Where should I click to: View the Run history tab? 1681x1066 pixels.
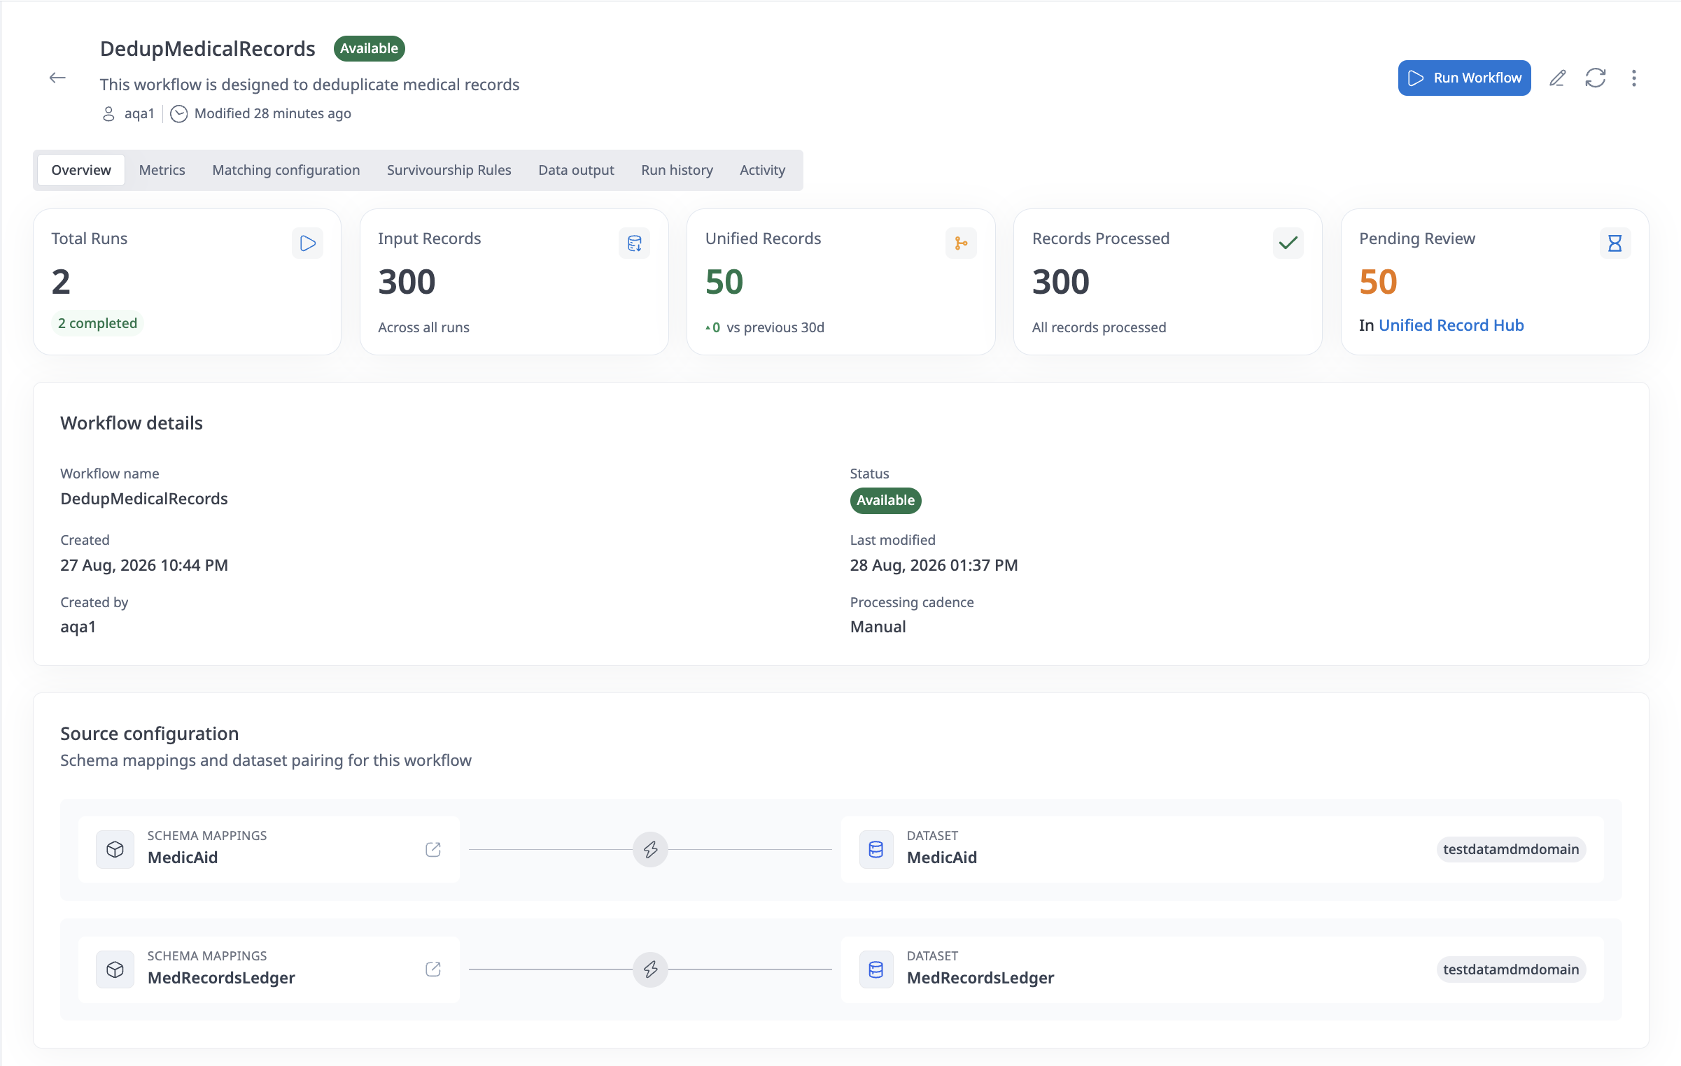coord(677,170)
